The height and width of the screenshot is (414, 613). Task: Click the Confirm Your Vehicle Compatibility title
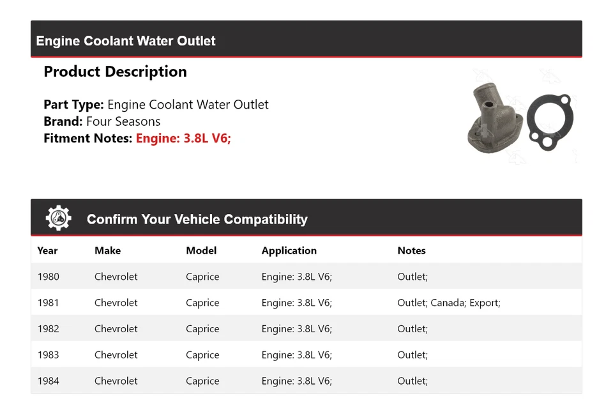click(197, 219)
